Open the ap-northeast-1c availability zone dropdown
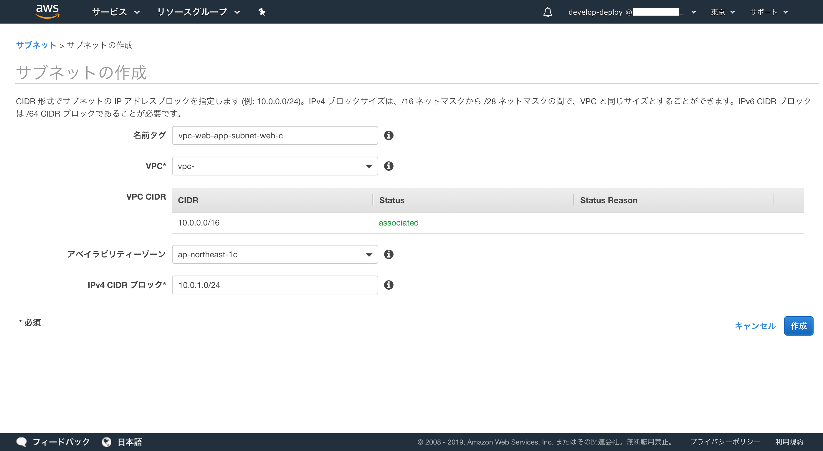Screen dimensions: 823x451 coord(275,254)
